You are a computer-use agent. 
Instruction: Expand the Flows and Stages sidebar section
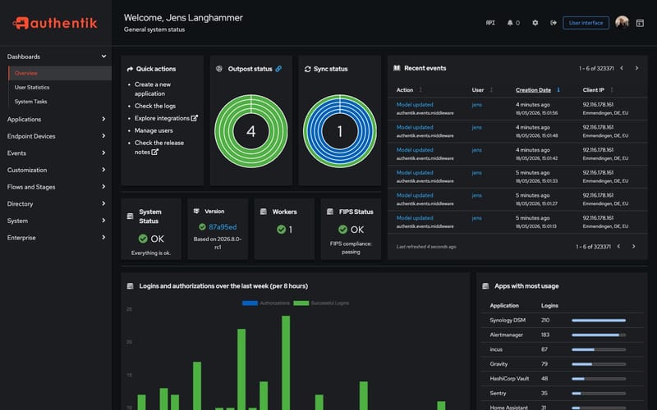coord(56,187)
